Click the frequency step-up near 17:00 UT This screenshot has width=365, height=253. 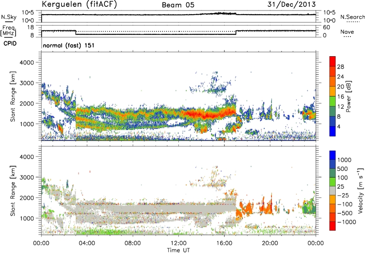point(236,32)
